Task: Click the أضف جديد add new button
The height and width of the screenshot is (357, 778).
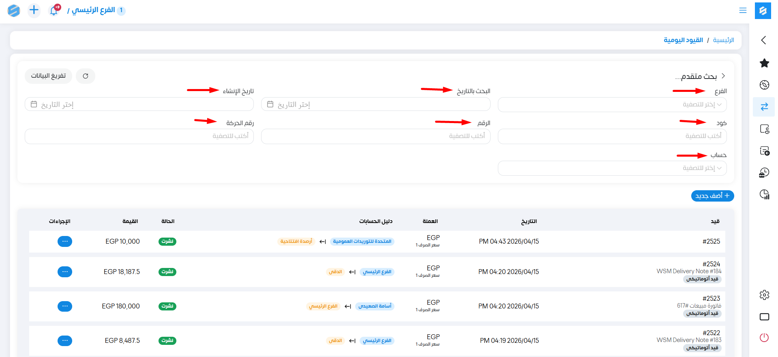Action: click(712, 196)
